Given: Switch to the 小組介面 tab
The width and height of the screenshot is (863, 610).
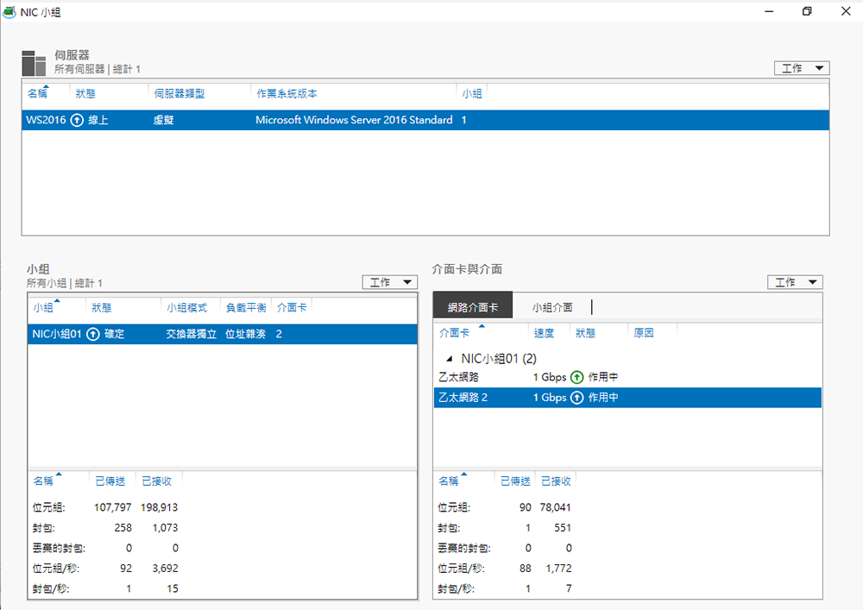Looking at the screenshot, I should tap(552, 307).
